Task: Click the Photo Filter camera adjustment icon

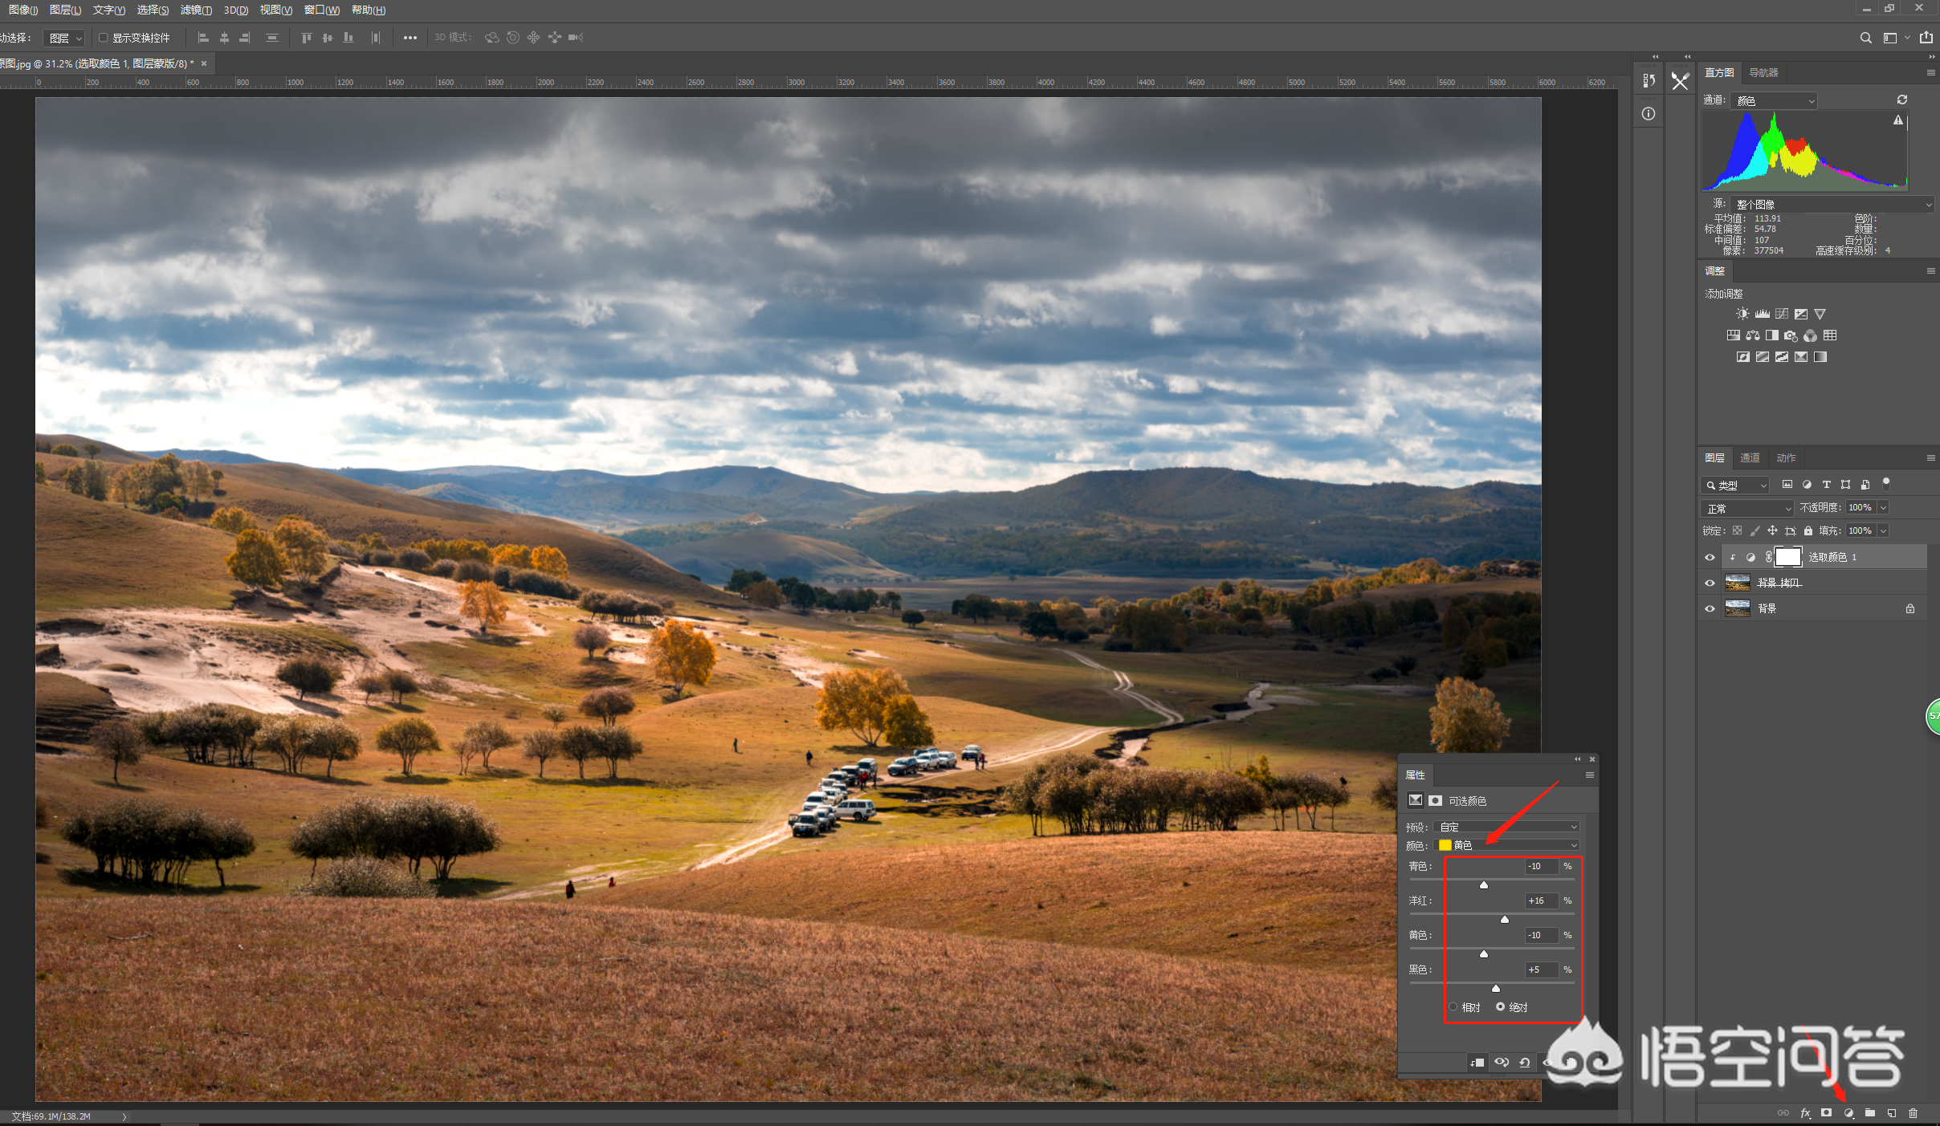Action: click(1791, 335)
